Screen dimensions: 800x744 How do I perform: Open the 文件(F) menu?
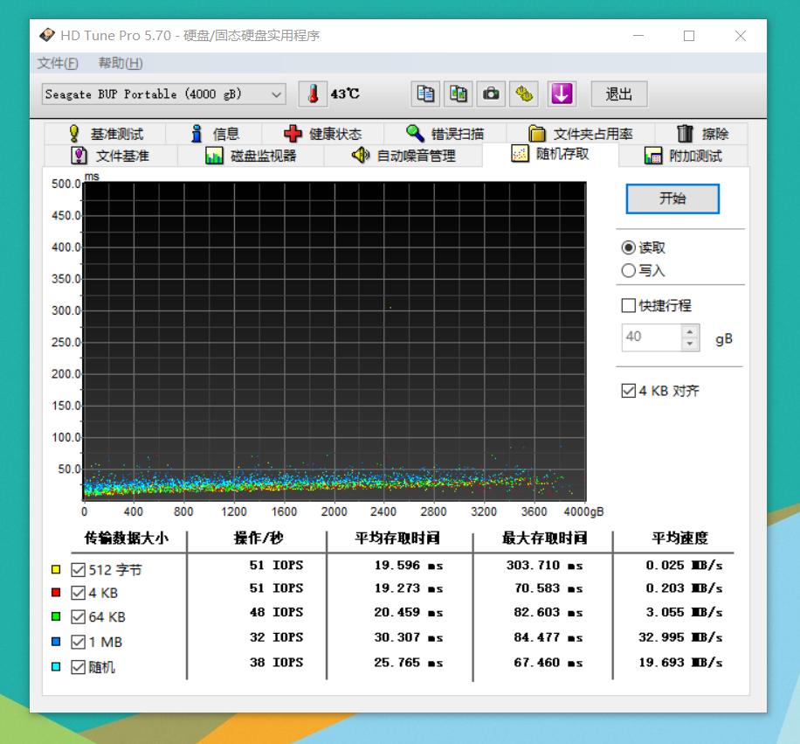(58, 63)
